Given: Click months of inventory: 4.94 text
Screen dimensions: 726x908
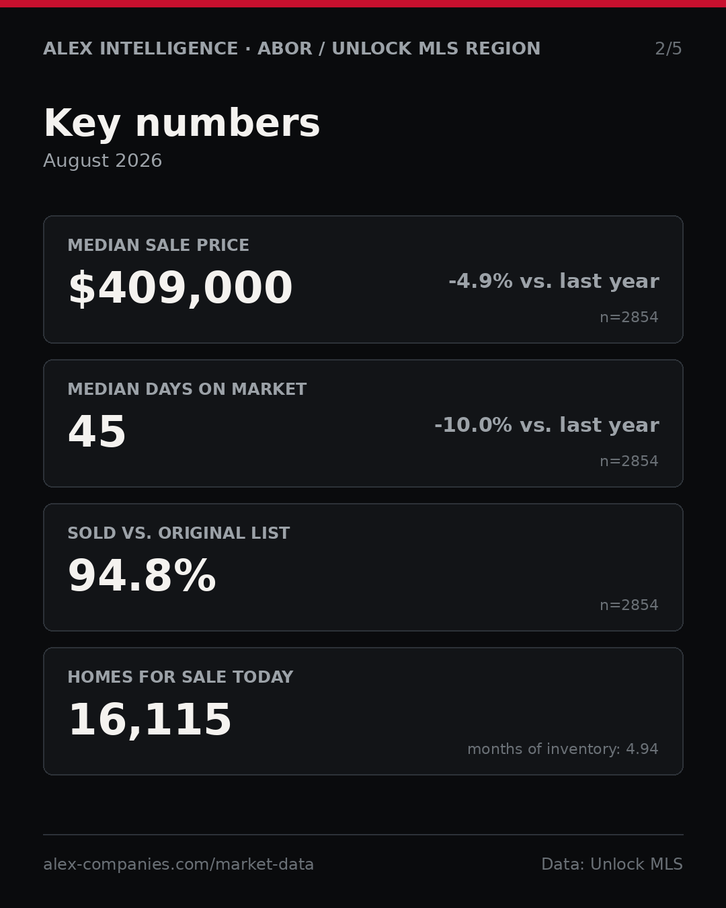Looking at the screenshot, I should click(563, 749).
